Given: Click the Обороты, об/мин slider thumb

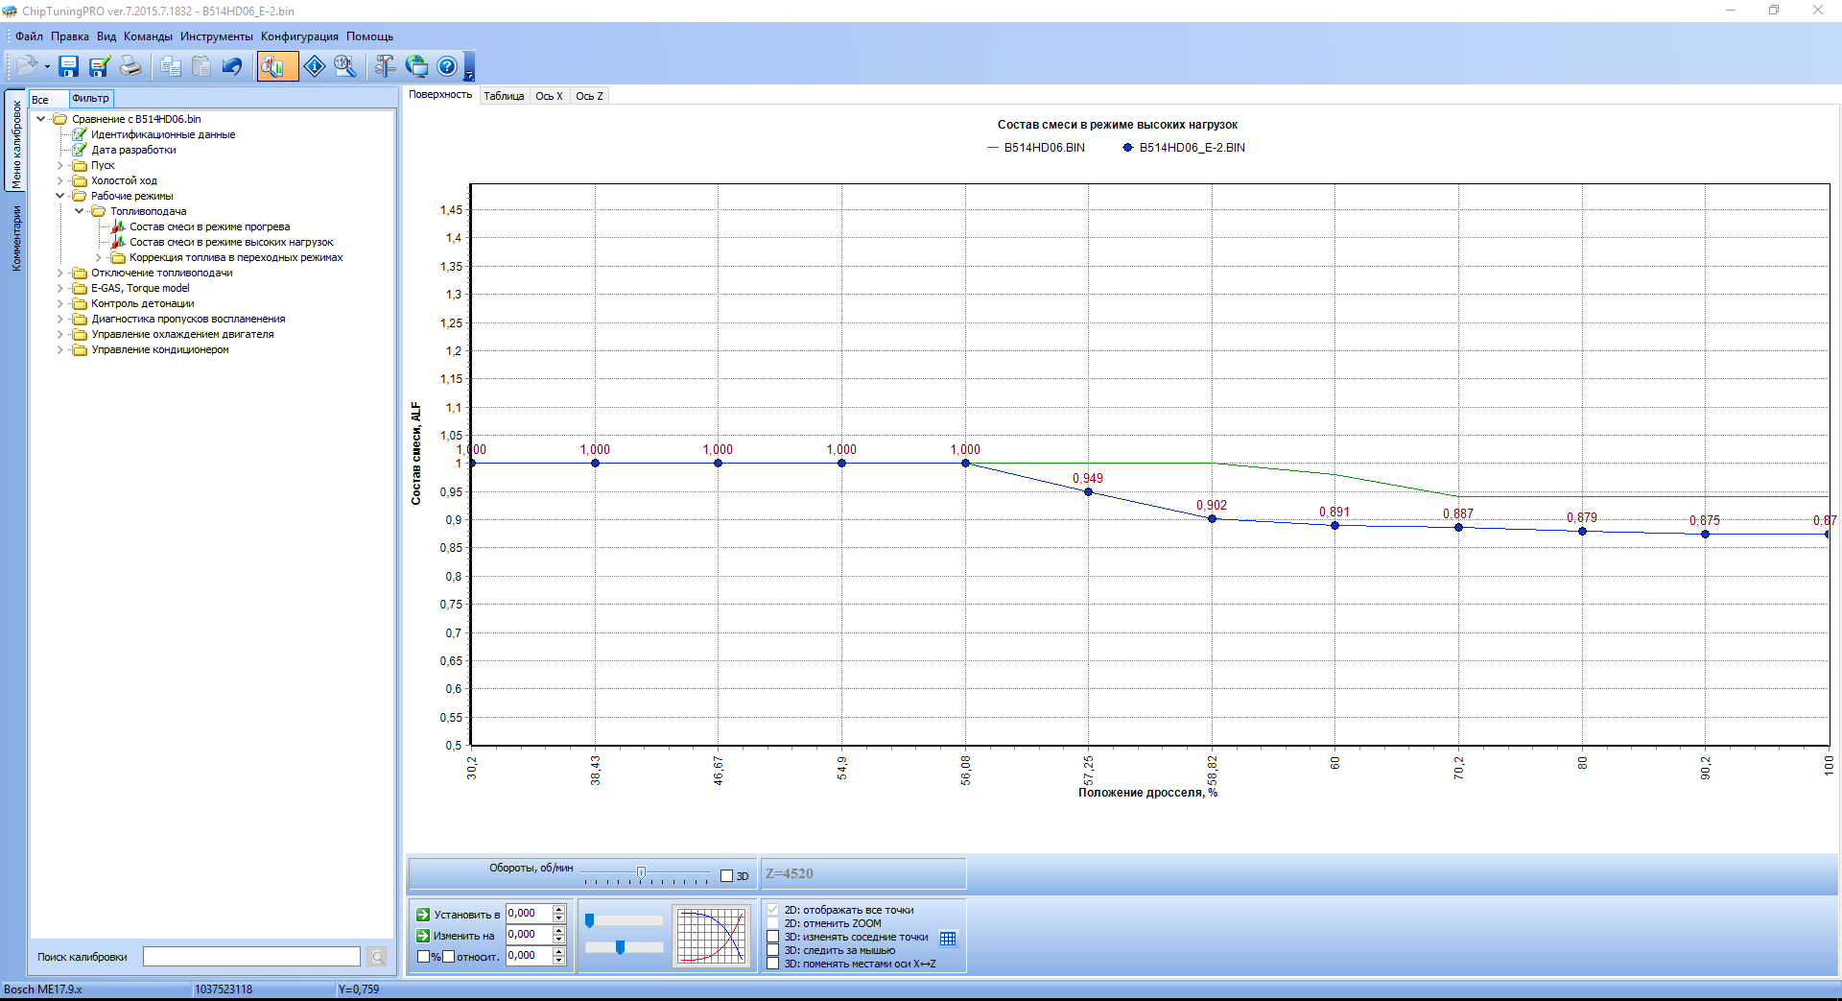Looking at the screenshot, I should coord(641,872).
